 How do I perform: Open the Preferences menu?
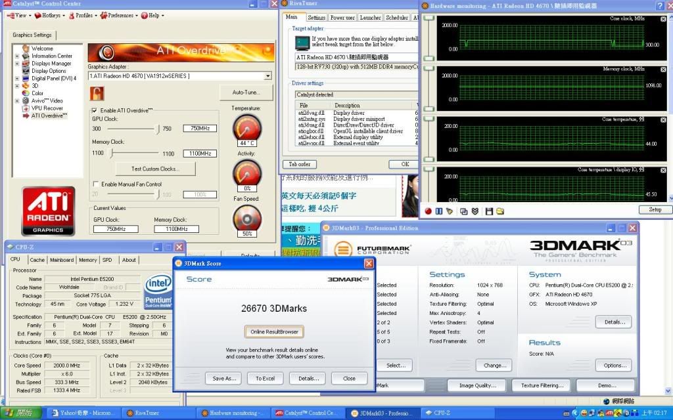pyautogui.click(x=119, y=16)
